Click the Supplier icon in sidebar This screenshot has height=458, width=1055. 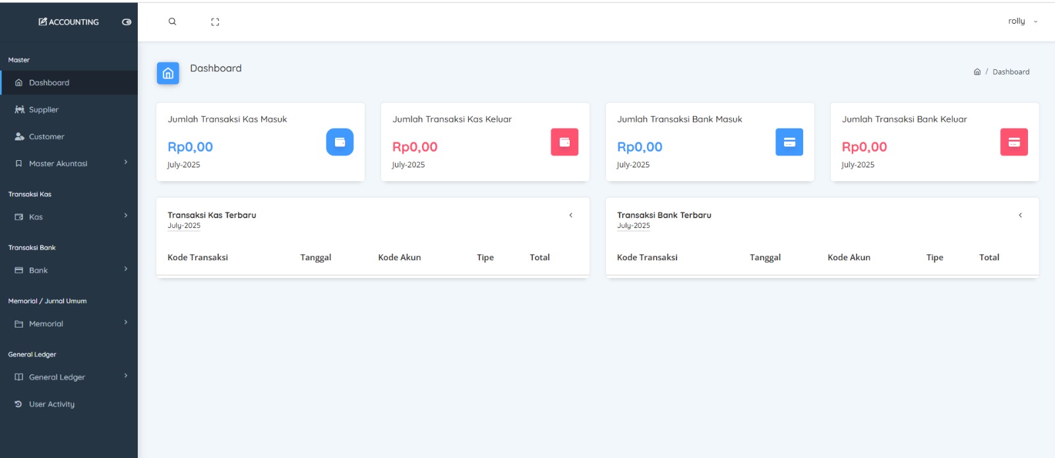19,109
